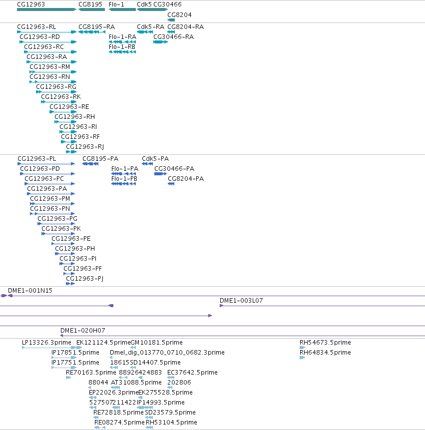Click the CG12963-RF transcript label
425x430 pixels.
click(80, 137)
